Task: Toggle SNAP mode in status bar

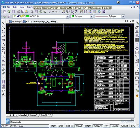Action: tap(54, 126)
